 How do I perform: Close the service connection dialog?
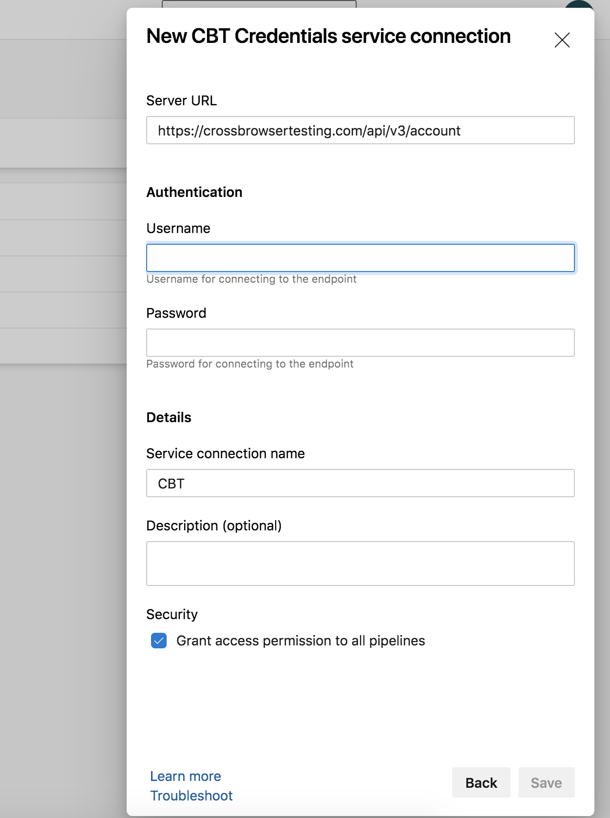[562, 40]
